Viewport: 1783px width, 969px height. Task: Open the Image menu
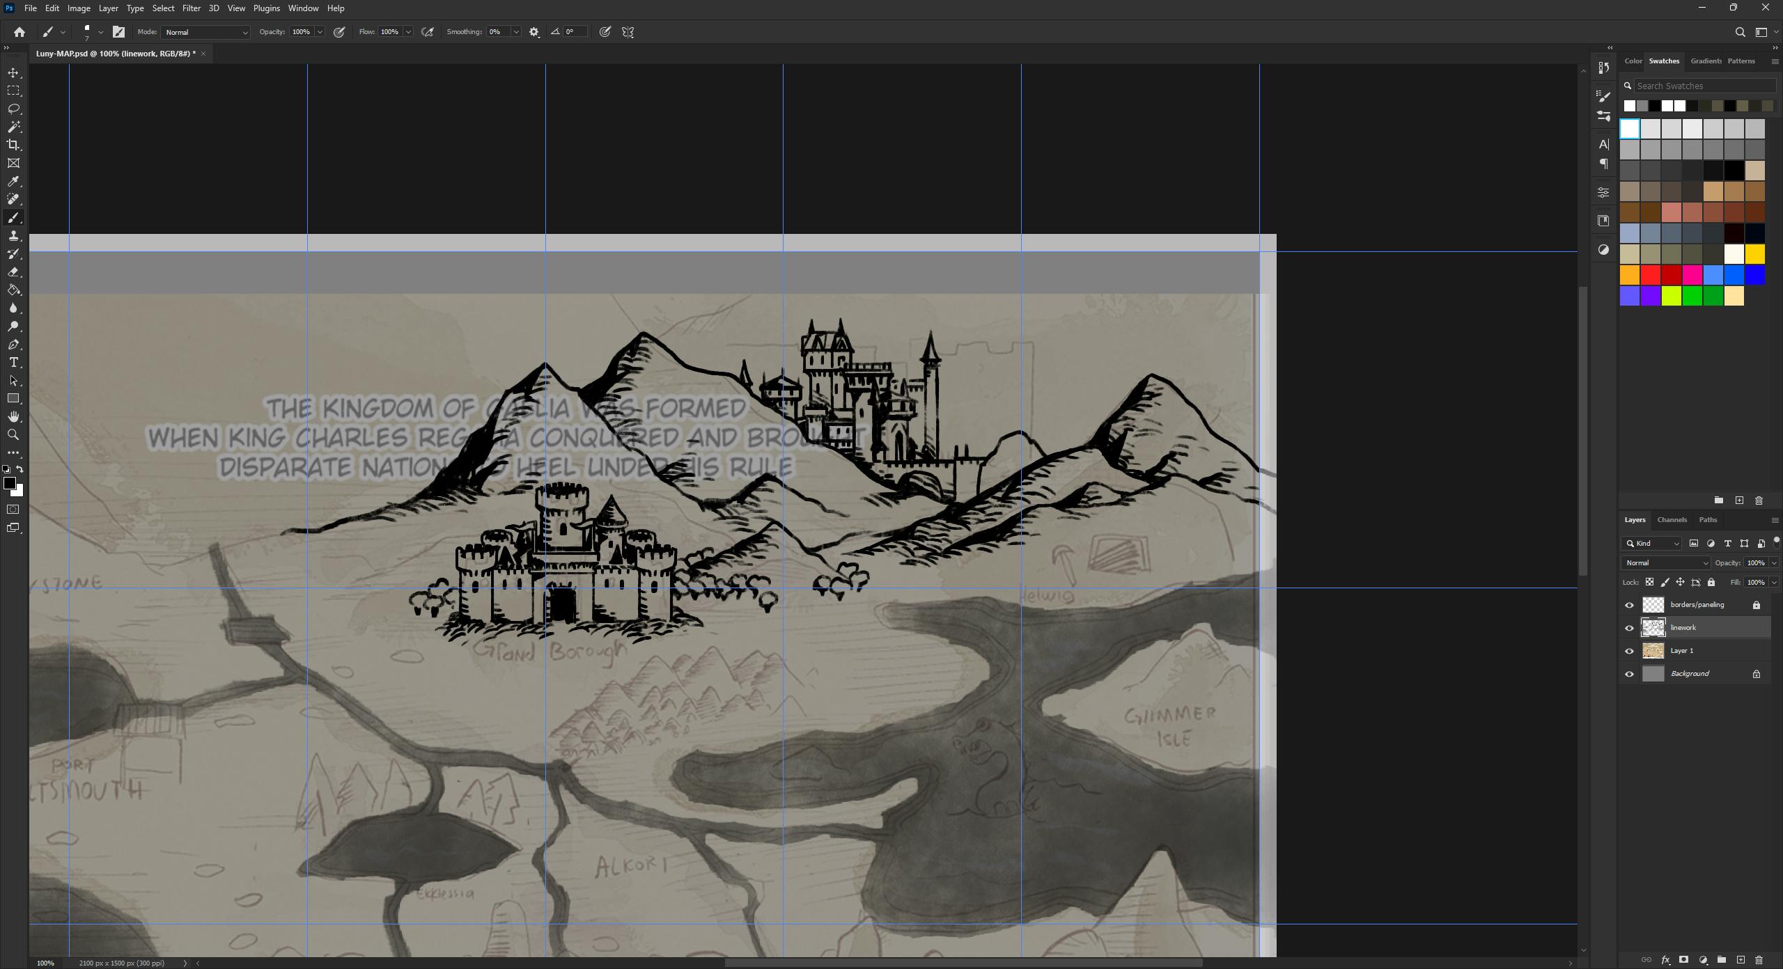click(x=79, y=8)
